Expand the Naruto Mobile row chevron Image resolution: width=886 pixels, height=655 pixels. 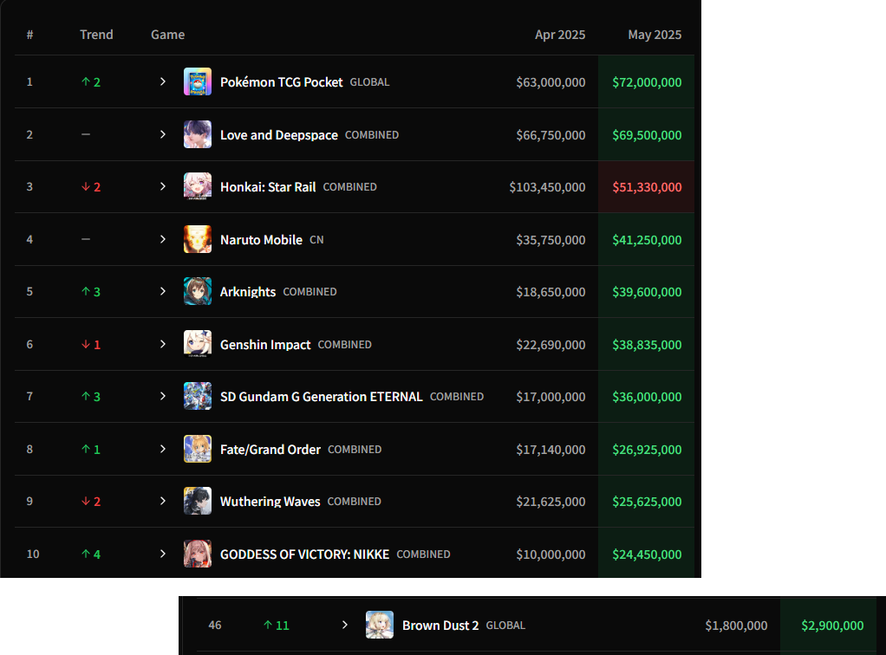[163, 239]
